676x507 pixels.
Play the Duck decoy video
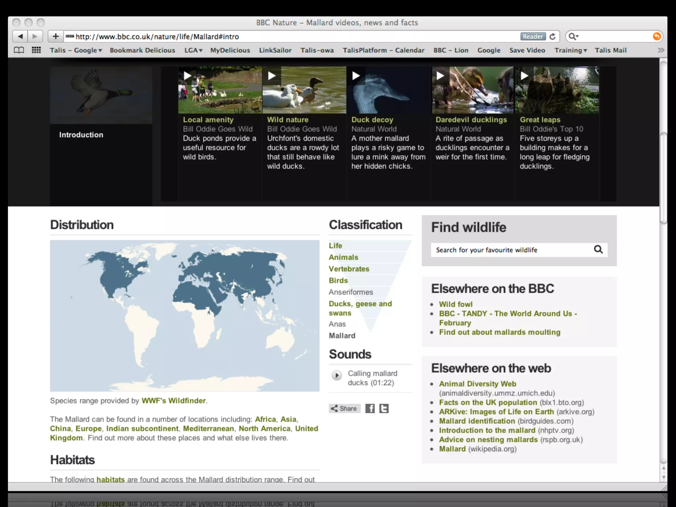click(356, 76)
